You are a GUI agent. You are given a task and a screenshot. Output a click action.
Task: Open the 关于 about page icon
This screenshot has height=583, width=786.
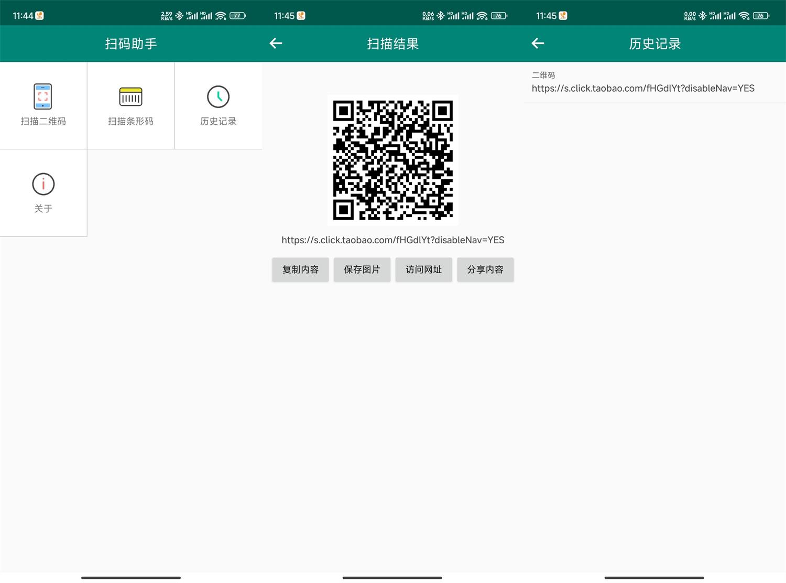[43, 184]
